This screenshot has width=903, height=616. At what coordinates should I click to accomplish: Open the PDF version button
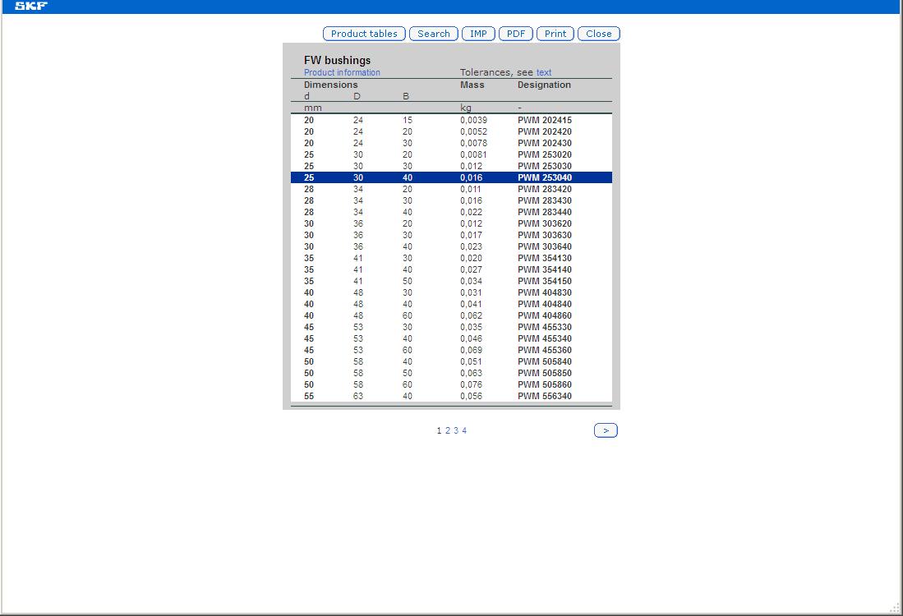coord(515,34)
